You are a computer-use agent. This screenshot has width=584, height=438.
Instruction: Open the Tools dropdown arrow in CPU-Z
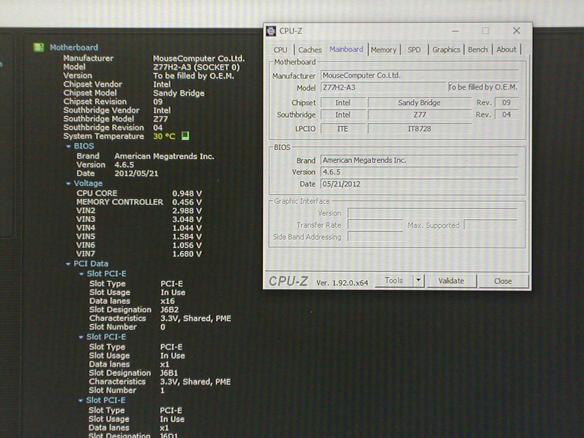click(x=419, y=281)
